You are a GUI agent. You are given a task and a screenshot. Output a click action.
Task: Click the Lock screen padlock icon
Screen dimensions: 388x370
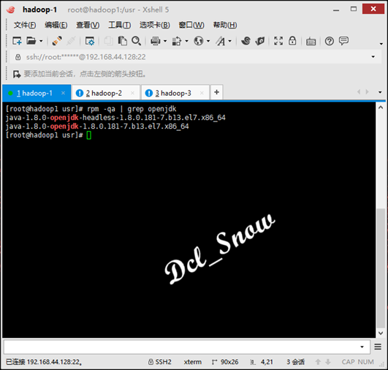[292, 41]
